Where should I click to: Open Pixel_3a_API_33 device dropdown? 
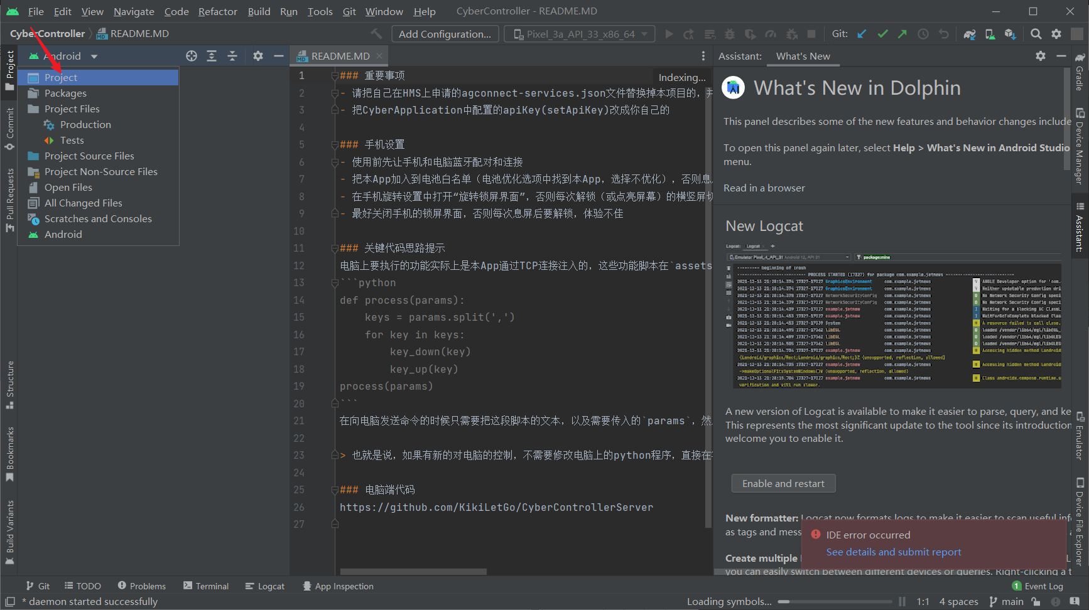coord(580,34)
